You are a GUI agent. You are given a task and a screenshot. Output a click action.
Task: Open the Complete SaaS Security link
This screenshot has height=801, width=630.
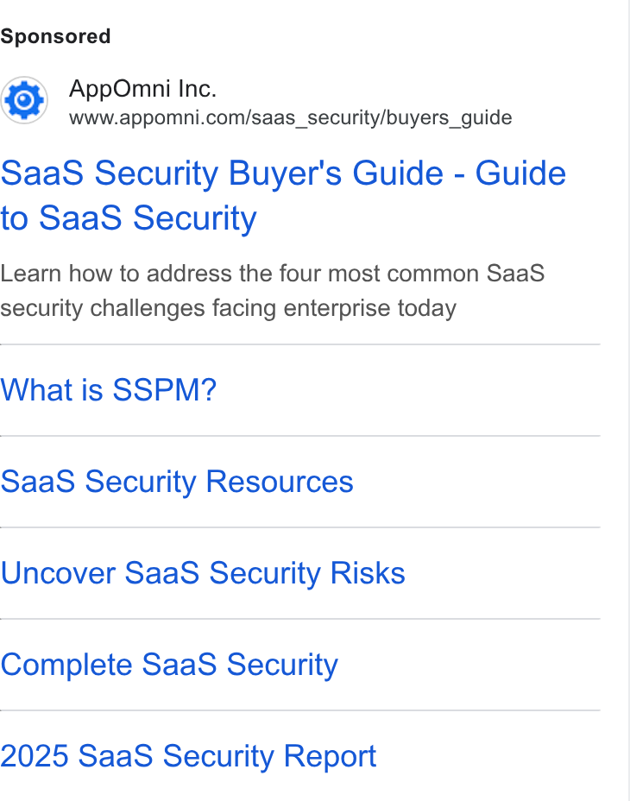169,665
